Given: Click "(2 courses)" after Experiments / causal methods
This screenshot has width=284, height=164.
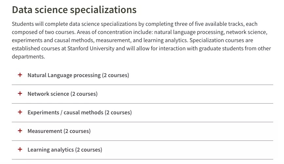Looking at the screenshot, I should (x=118, y=112).
